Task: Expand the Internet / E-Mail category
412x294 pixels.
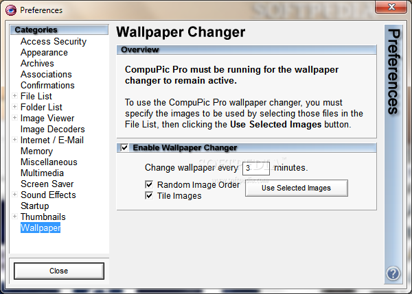Action: pos(14,140)
